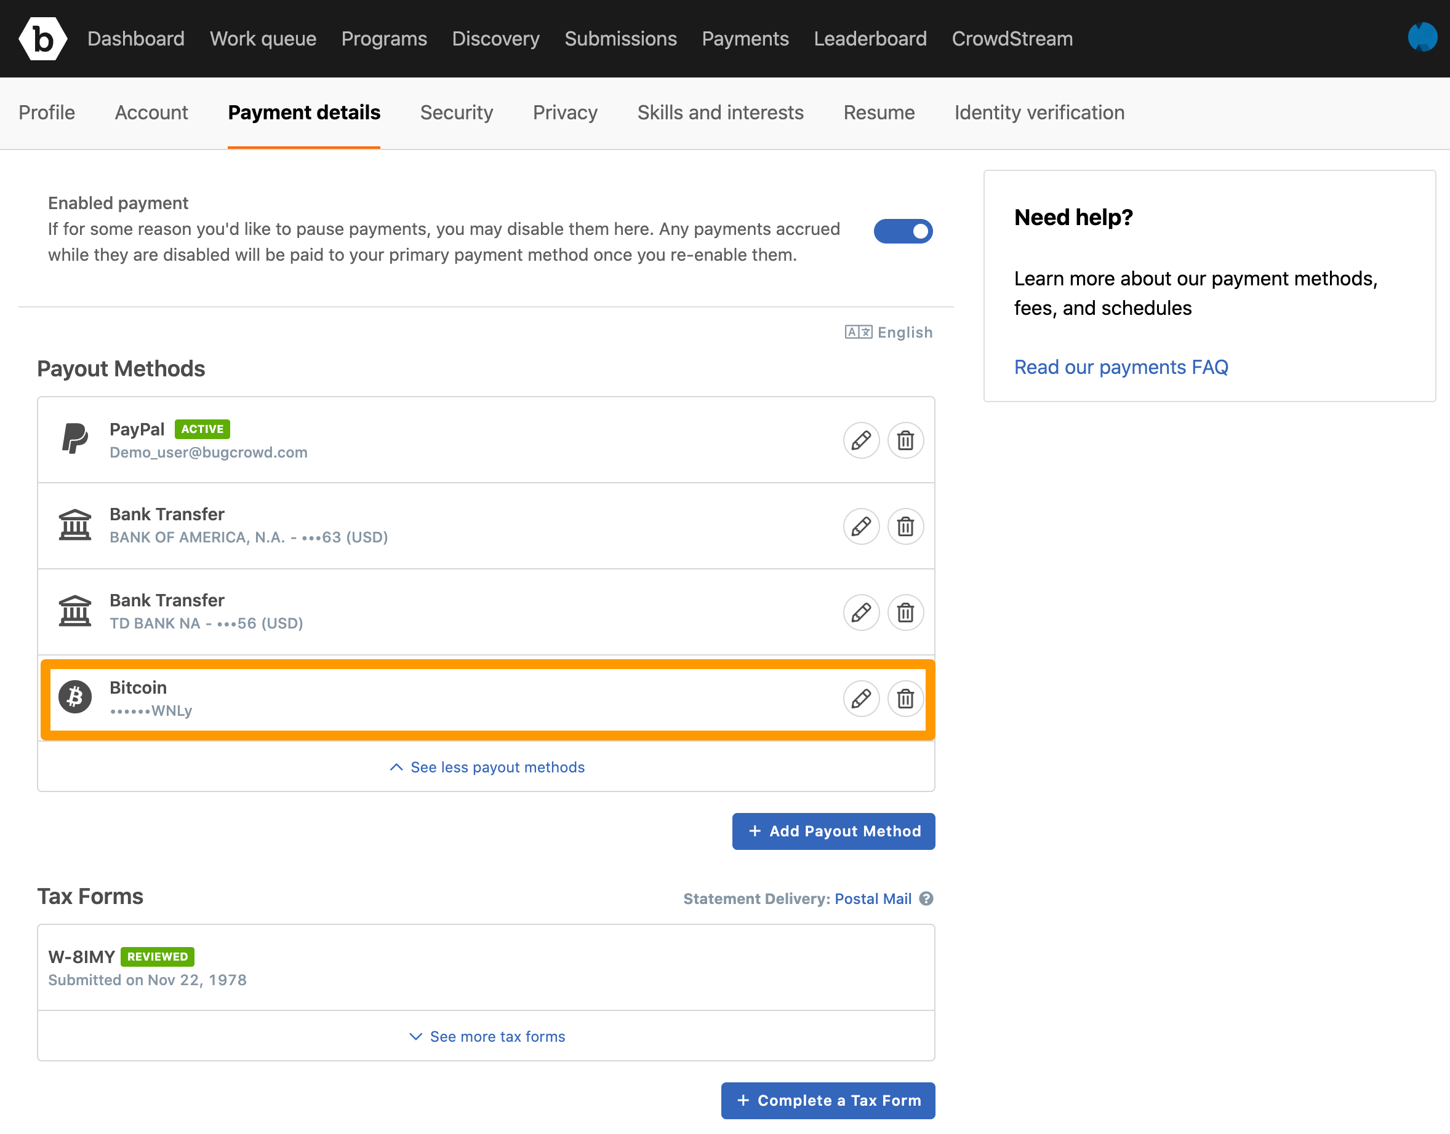
Task: Switch to the Security tab
Action: [x=457, y=113]
